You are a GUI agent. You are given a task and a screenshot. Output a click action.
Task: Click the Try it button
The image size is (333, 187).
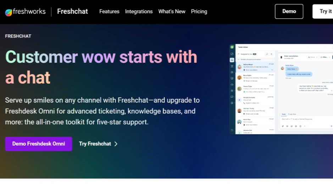[323, 11]
